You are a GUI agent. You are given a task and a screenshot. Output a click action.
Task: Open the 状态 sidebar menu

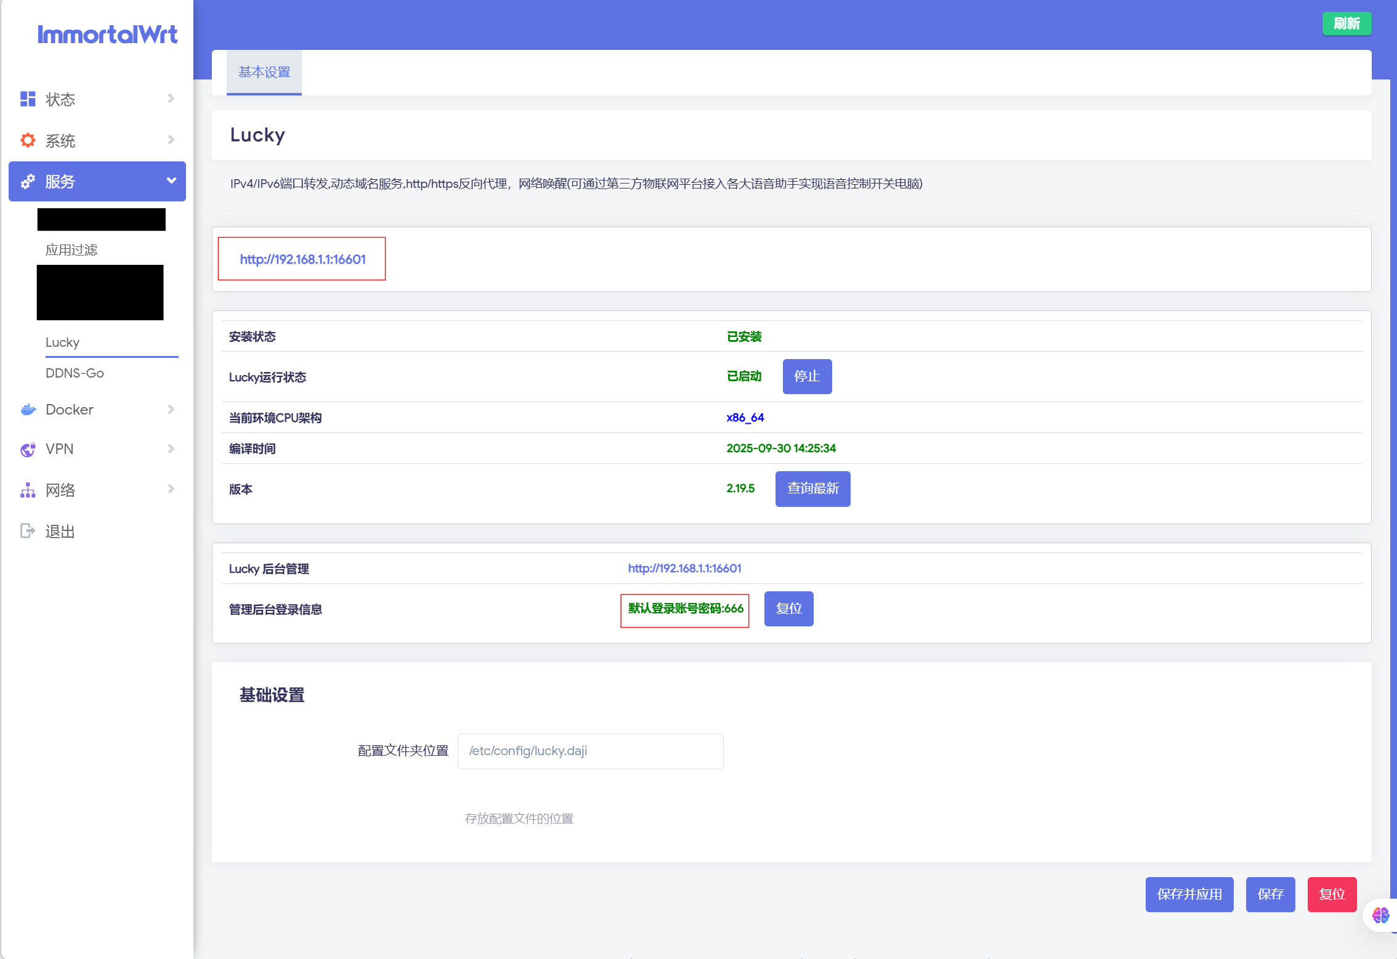pyautogui.click(x=97, y=99)
